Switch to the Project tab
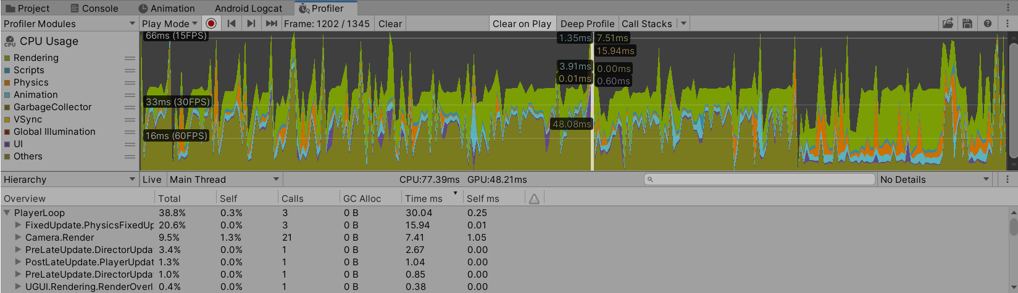The image size is (1018, 293). (x=28, y=8)
